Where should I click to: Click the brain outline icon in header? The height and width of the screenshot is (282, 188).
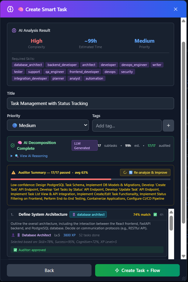pos(10,9)
